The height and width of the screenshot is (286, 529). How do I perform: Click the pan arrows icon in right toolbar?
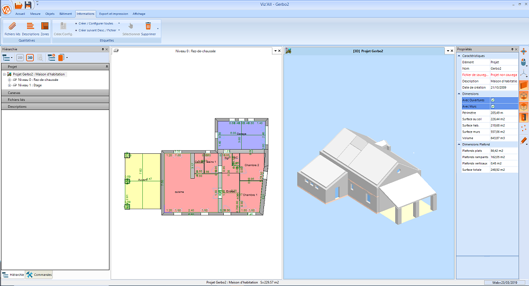(524, 51)
